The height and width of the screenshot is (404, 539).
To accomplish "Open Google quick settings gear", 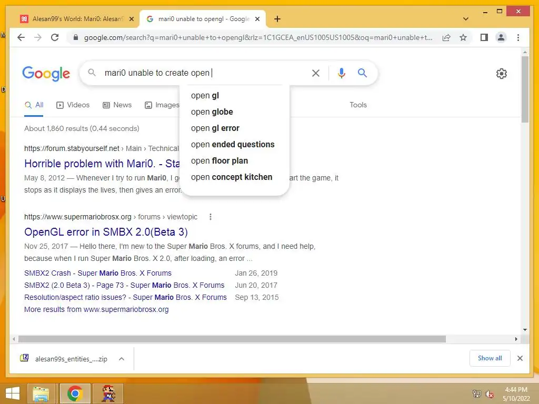I will click(501, 74).
